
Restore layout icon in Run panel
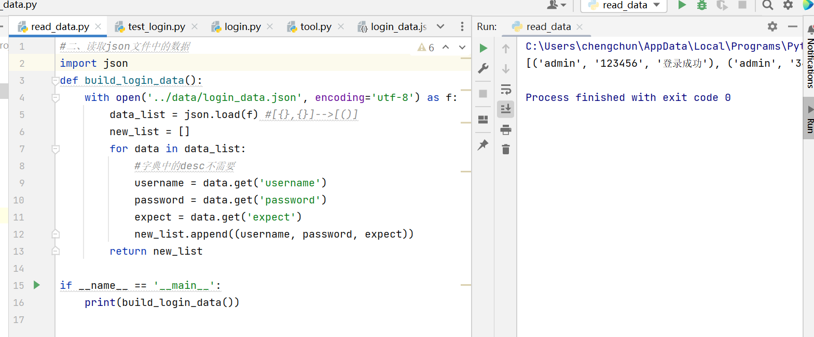(x=483, y=120)
